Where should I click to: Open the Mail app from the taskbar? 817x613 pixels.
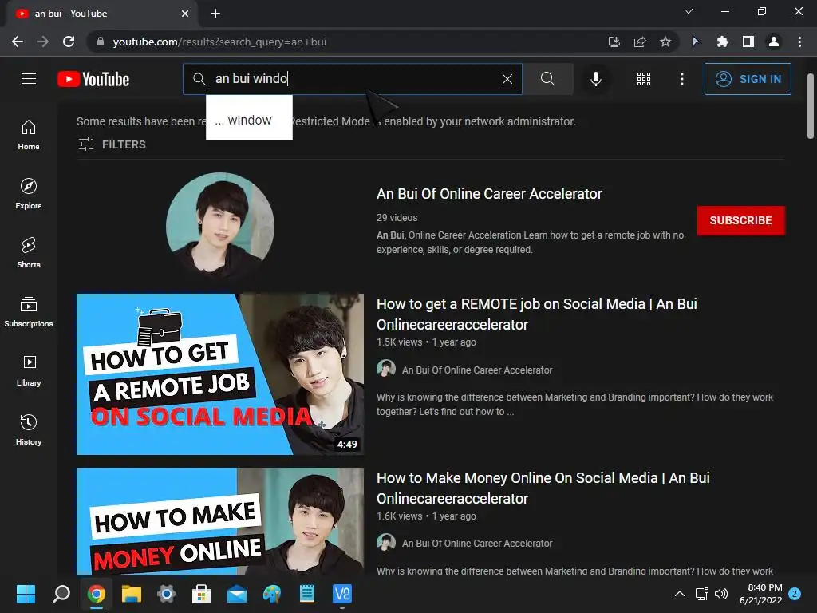click(236, 594)
